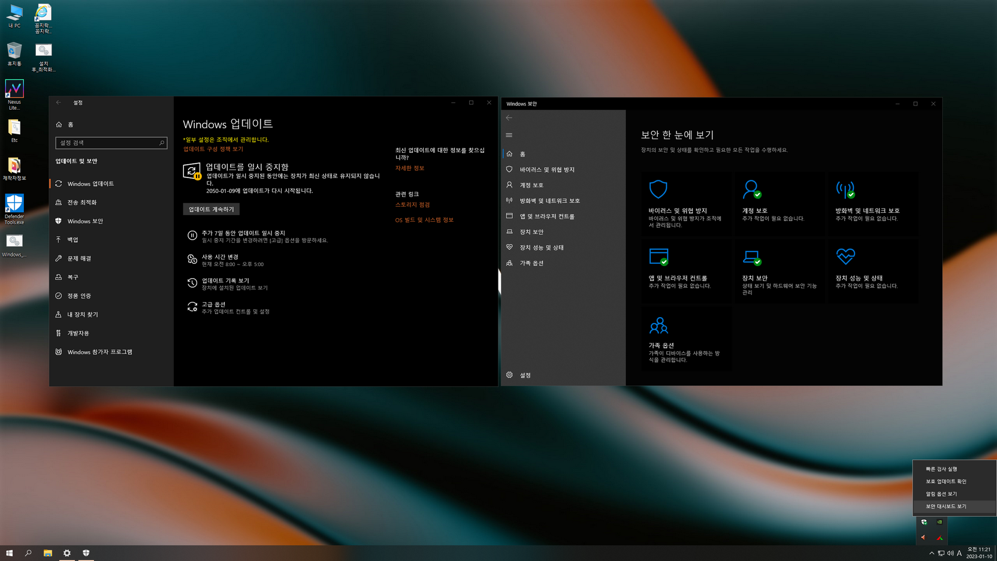997x561 pixels.
Task: Click Windows Security shield on taskbar
Action: tap(86, 553)
